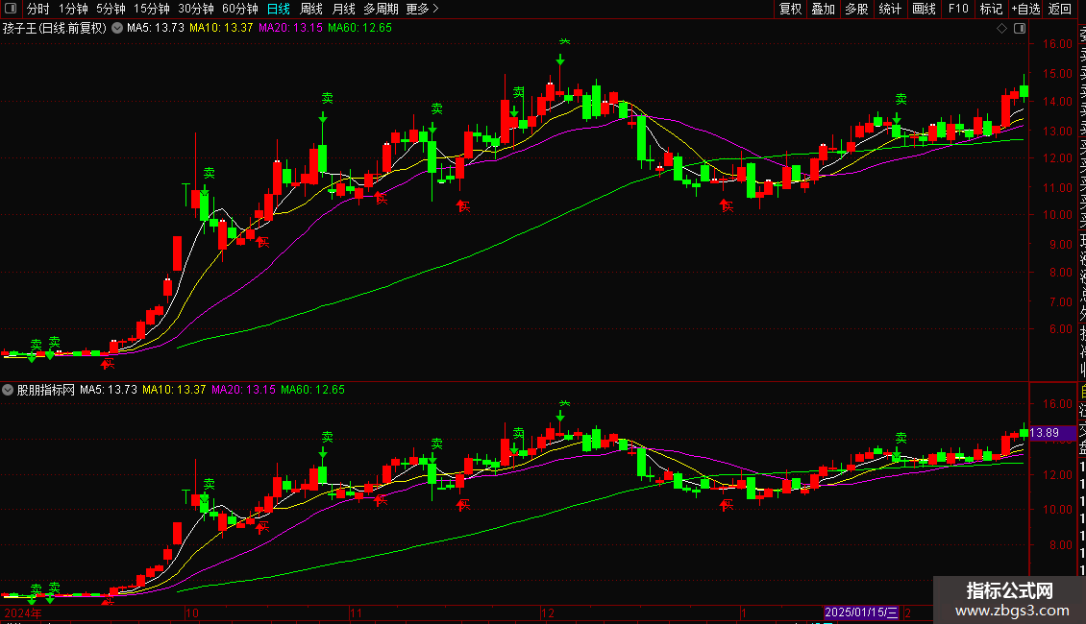Switch to 分时 intraday view
Screen dimensions: 1086x624
click(38, 9)
